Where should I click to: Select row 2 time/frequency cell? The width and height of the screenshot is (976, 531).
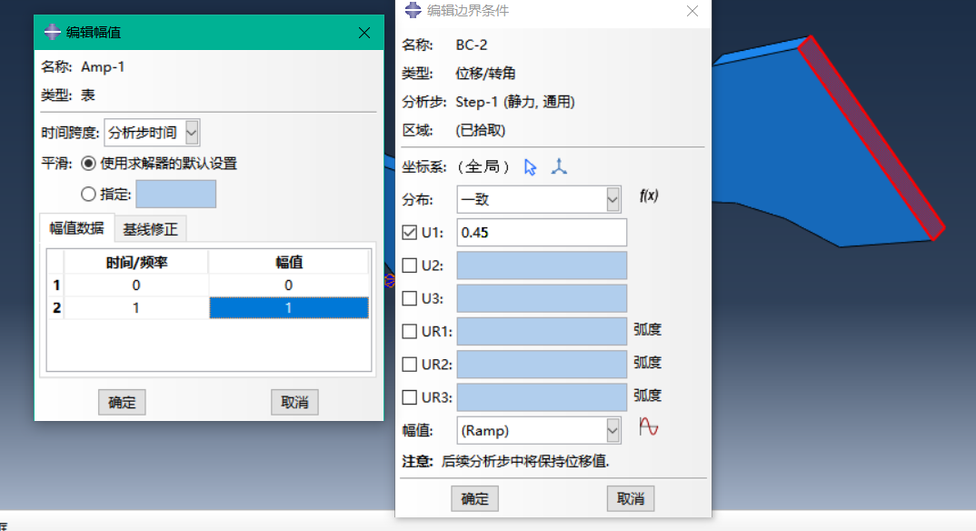(136, 308)
